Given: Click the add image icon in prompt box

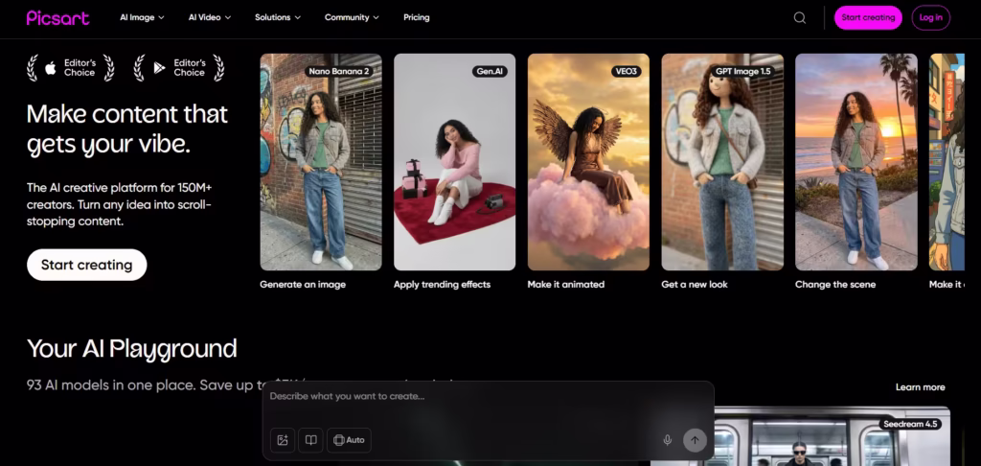Looking at the screenshot, I should [x=283, y=440].
